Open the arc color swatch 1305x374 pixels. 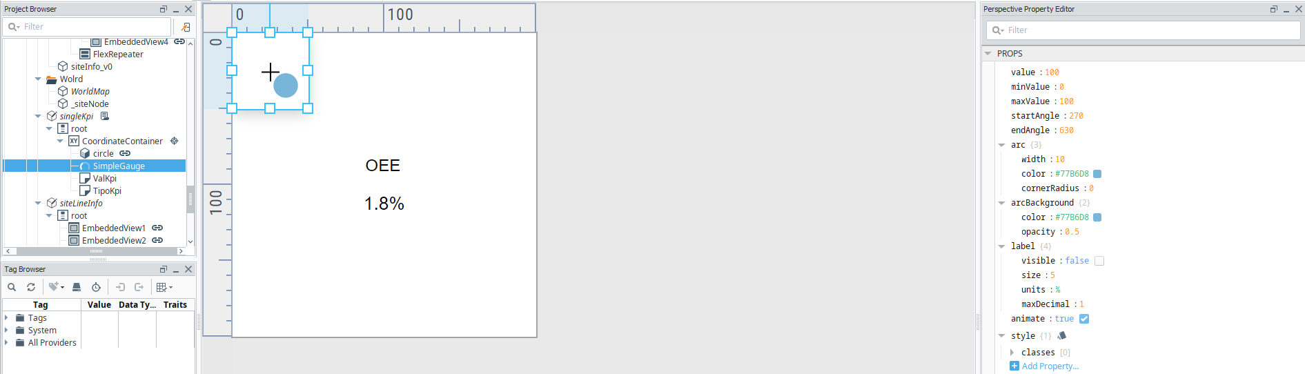point(1097,174)
